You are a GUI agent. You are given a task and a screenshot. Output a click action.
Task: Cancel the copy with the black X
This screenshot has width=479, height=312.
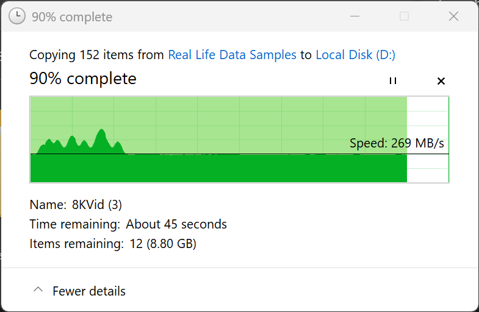(441, 80)
